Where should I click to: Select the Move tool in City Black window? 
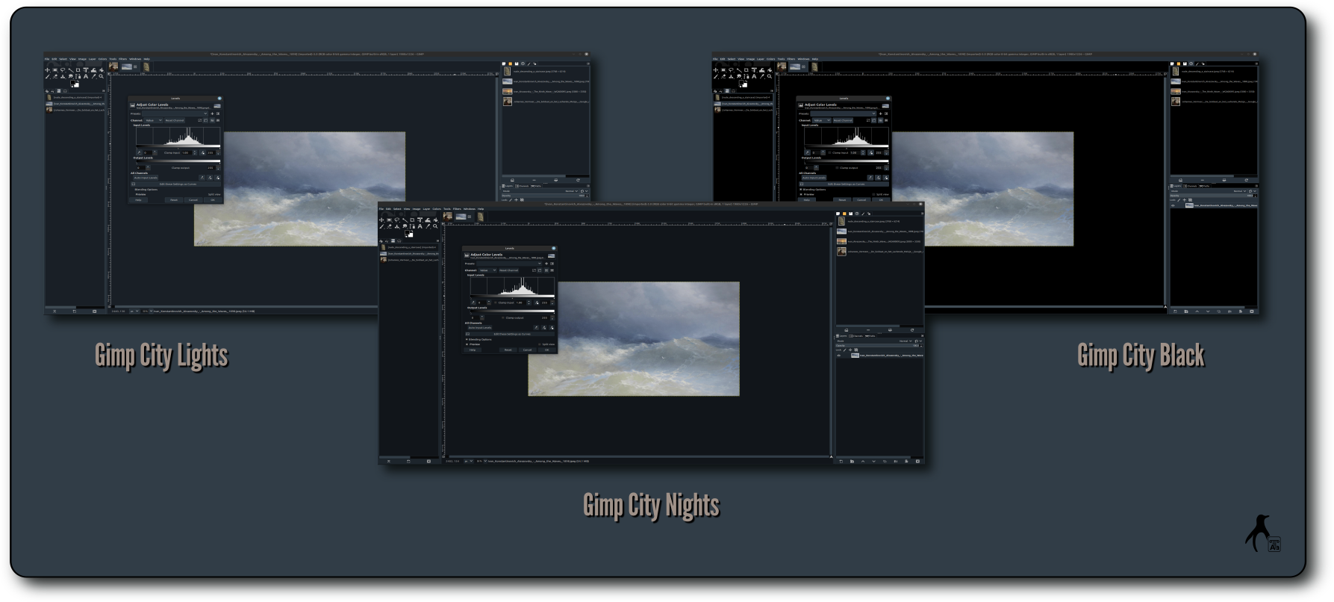(x=715, y=70)
